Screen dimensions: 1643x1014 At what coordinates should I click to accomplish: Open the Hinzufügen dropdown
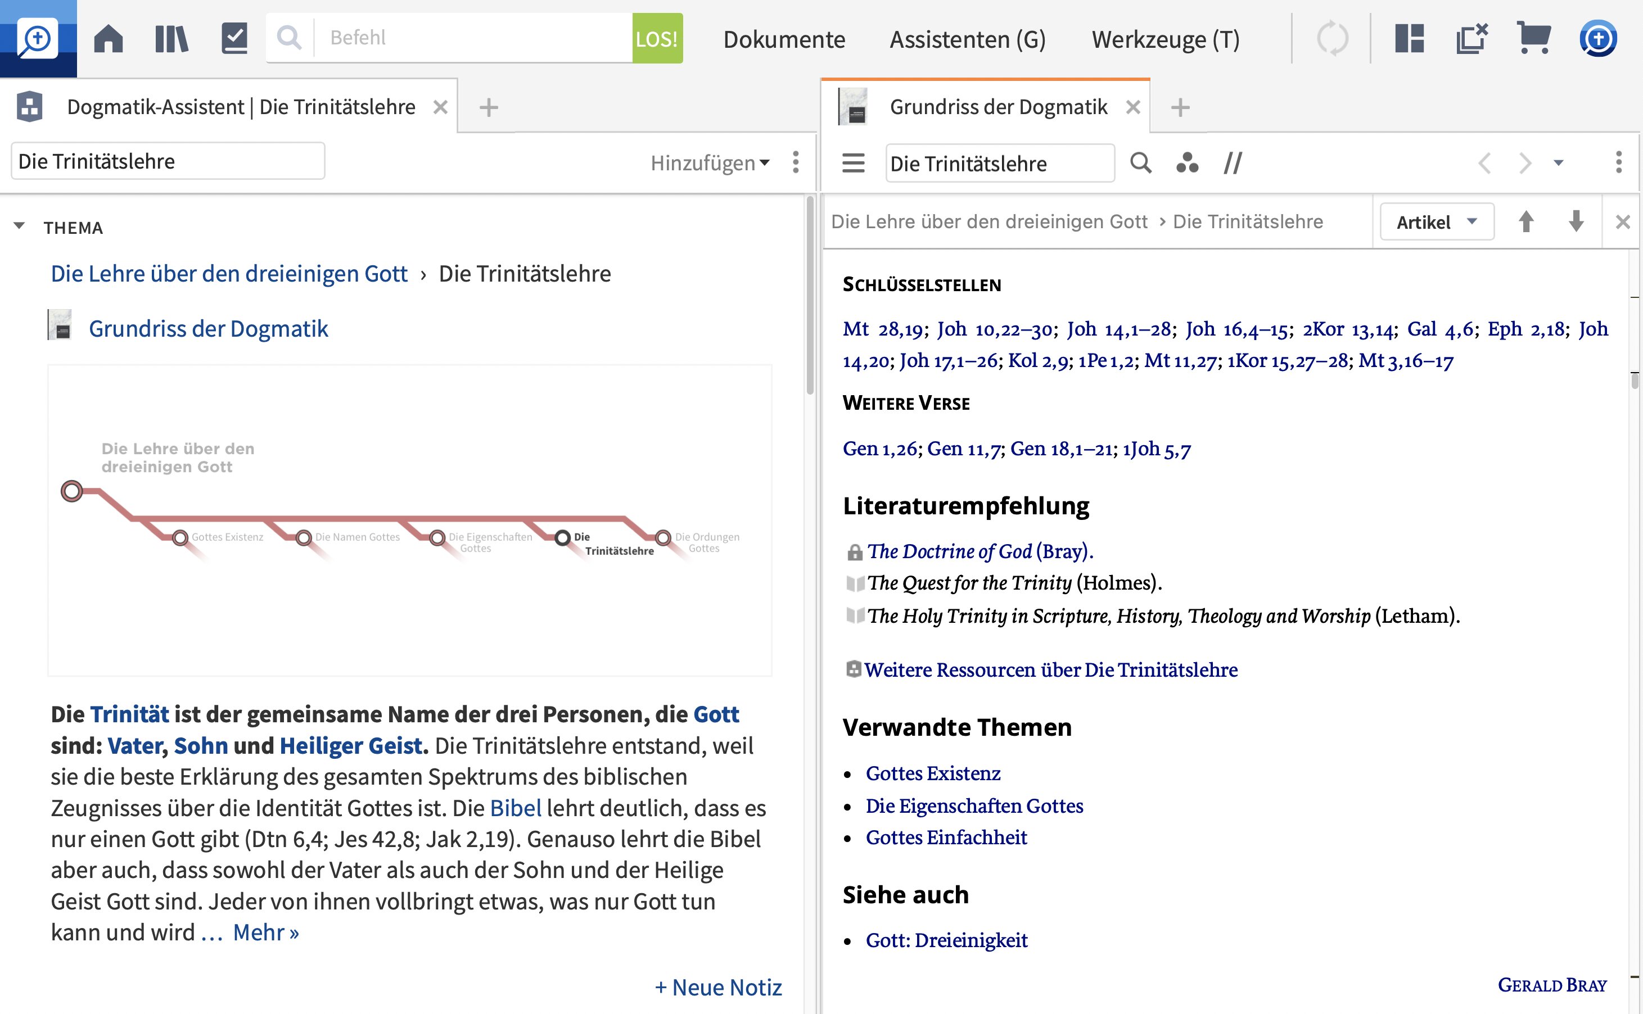click(x=710, y=163)
